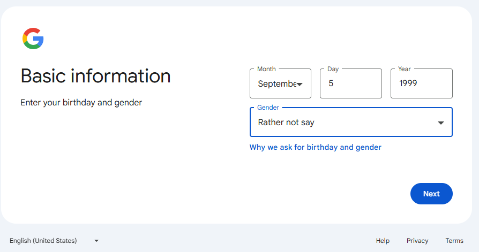The width and height of the screenshot is (479, 252).
Task: Focus the Day field containing 5
Action: (x=351, y=83)
